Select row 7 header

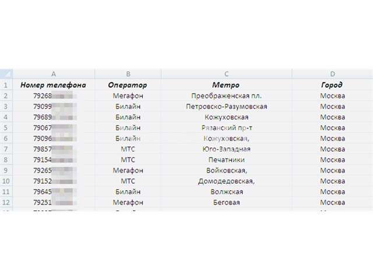click(6, 149)
